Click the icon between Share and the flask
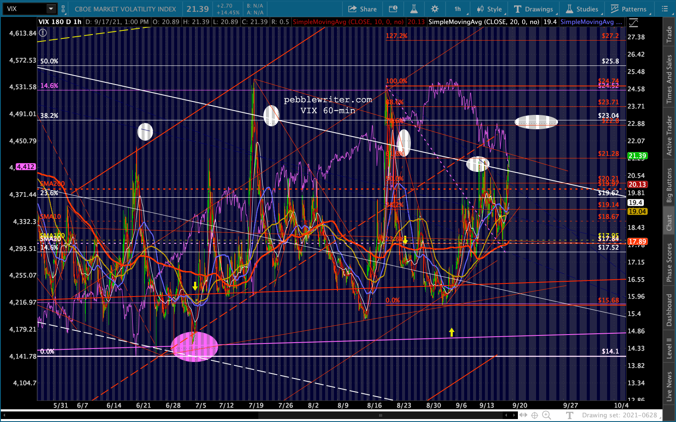Image resolution: width=676 pixels, height=422 pixels. [393, 9]
